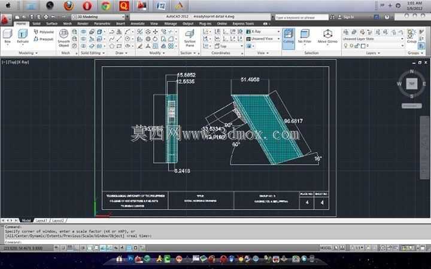Click the Smooth Object mesh tool

[64, 38]
